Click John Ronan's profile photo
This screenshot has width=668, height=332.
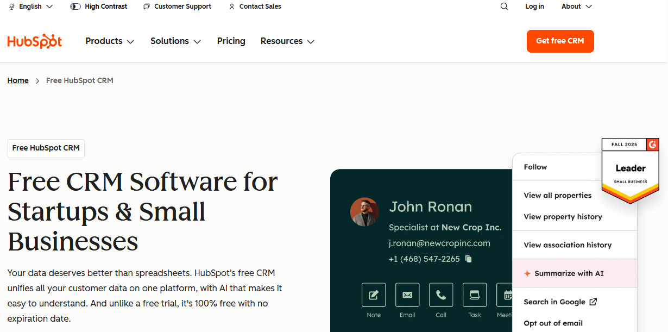coord(364,212)
